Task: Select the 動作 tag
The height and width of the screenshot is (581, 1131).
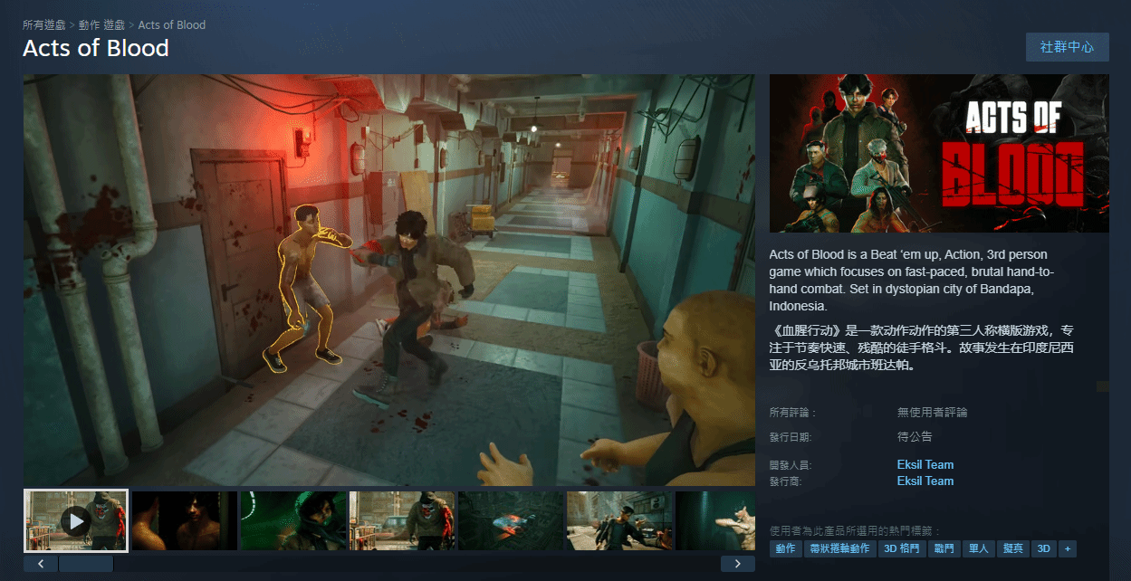Action: [785, 548]
